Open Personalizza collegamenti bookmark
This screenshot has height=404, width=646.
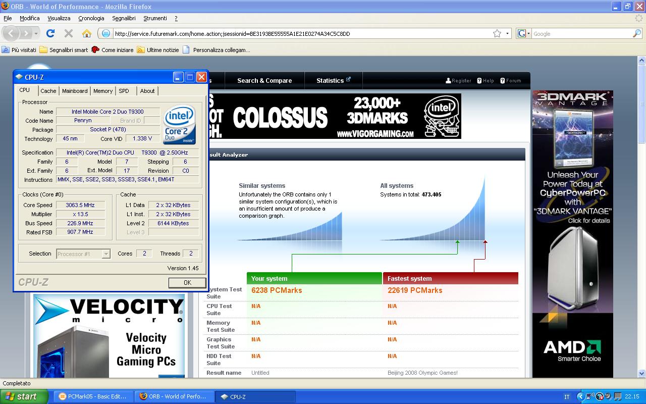217,50
